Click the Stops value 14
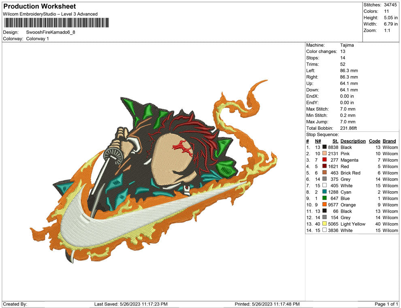Viewport: 401px width, 308px height. 343,58
